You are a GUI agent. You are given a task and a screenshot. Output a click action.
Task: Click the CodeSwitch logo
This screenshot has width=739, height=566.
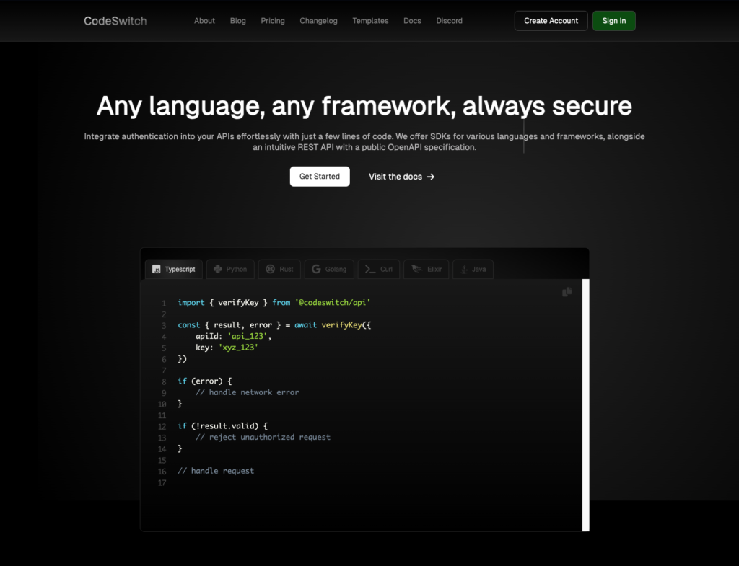tap(115, 21)
